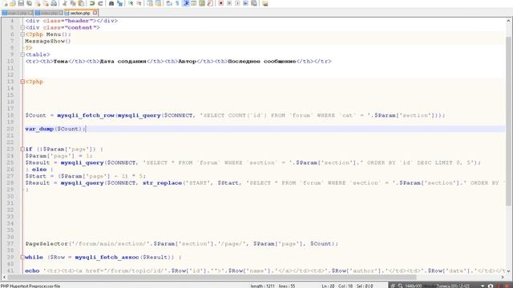Create a new document via toolbar

[5, 3]
